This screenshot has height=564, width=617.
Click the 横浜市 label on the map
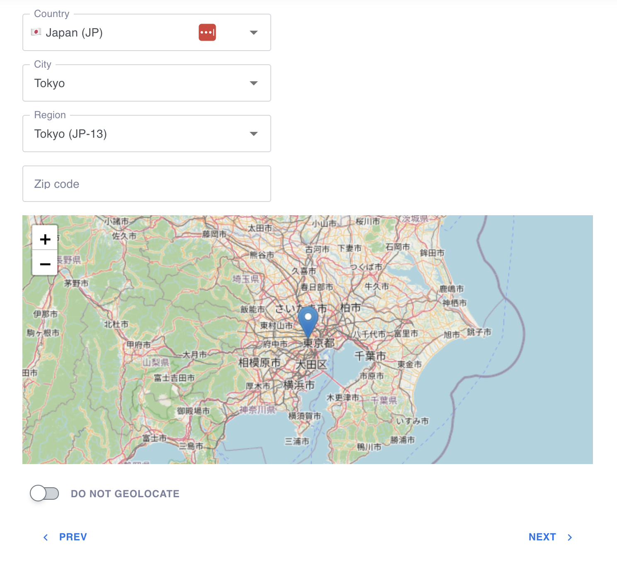point(299,384)
